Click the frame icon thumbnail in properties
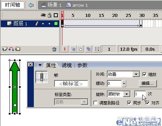The height and width of the screenshot is (126, 162). point(42,77)
